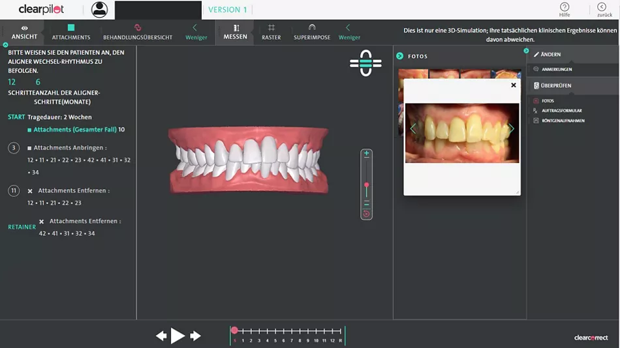The width and height of the screenshot is (620, 348).
Task: Collapse view options with left Weniger
Action: tap(196, 32)
